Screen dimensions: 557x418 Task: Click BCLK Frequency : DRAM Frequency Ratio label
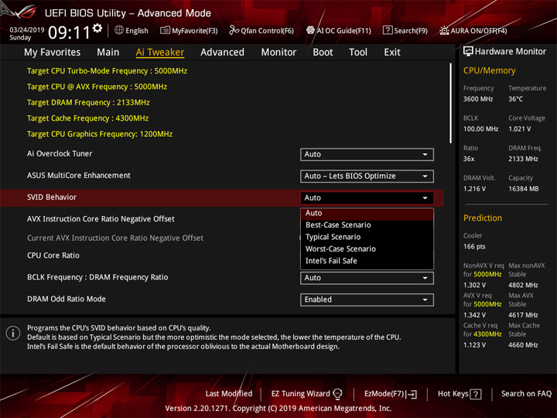click(x=97, y=277)
